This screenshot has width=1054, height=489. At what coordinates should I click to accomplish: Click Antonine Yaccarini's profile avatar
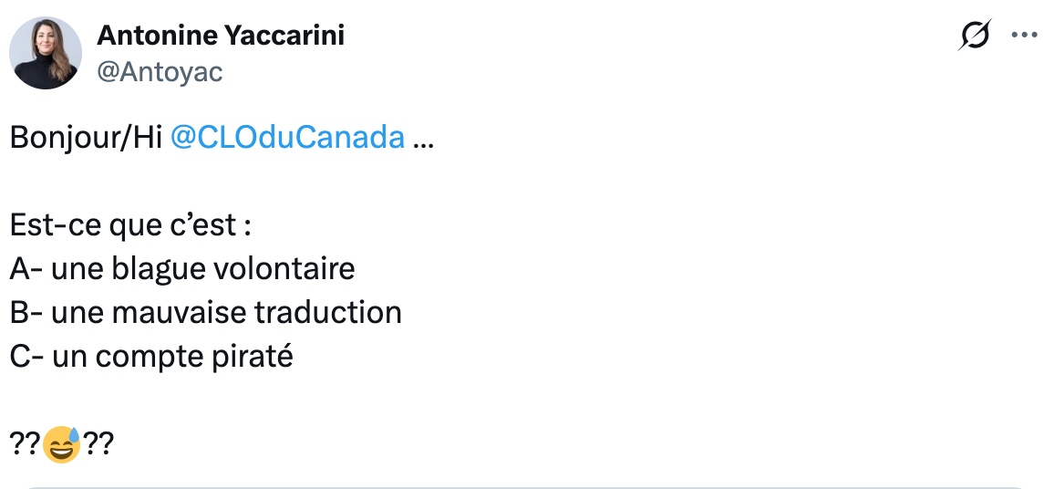(x=46, y=53)
